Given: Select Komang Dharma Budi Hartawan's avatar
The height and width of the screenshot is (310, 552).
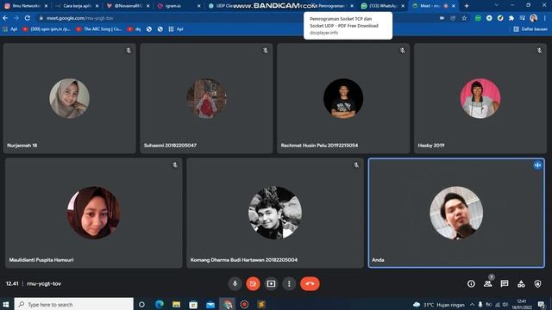Looking at the screenshot, I should 275,213.
